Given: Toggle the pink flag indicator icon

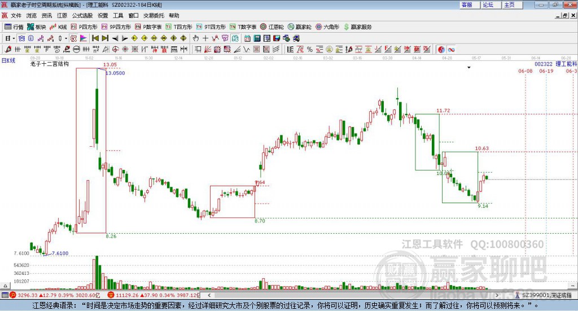Looking at the screenshot, I should pos(84,38).
